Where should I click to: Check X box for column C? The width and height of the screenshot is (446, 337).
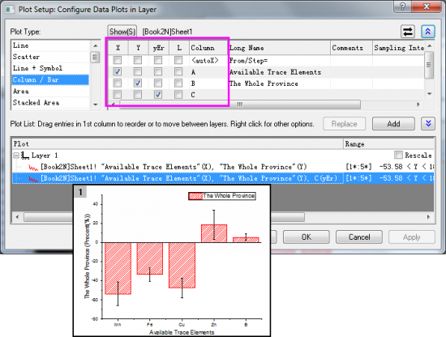[118, 94]
